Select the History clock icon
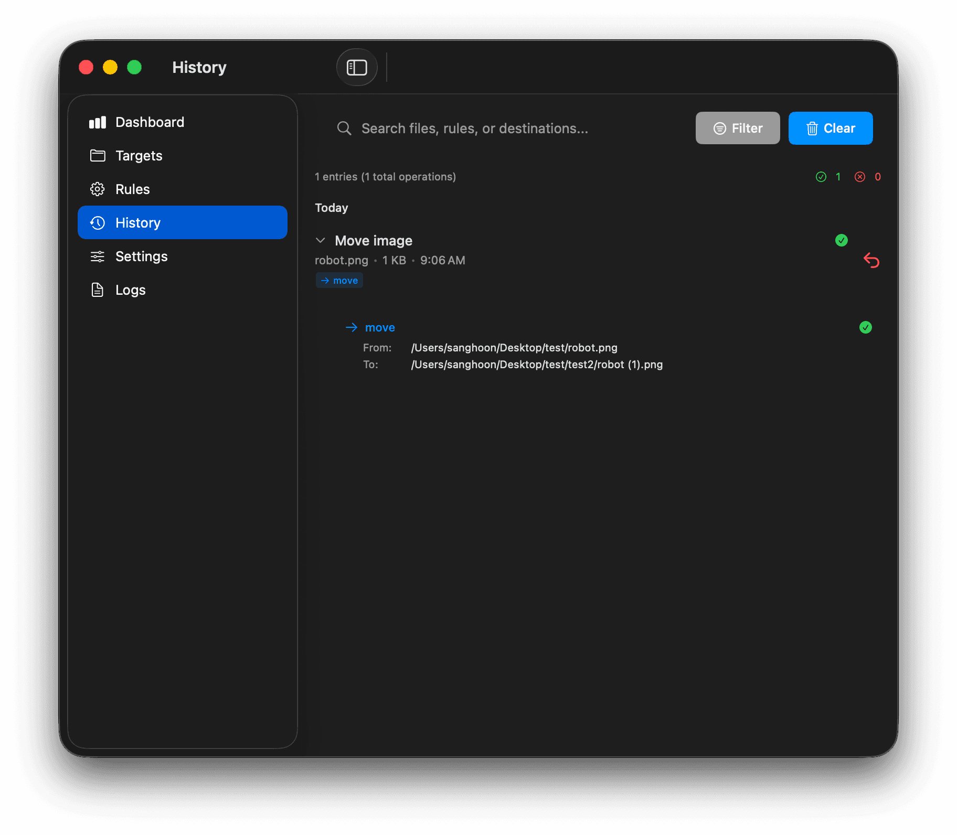This screenshot has height=835, width=957. (98, 222)
